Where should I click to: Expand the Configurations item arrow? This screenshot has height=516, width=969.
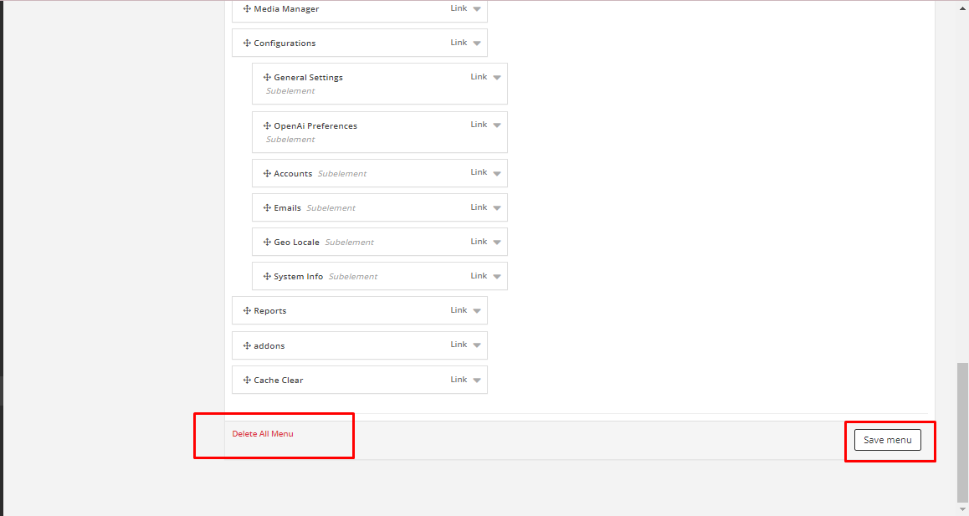pos(477,43)
